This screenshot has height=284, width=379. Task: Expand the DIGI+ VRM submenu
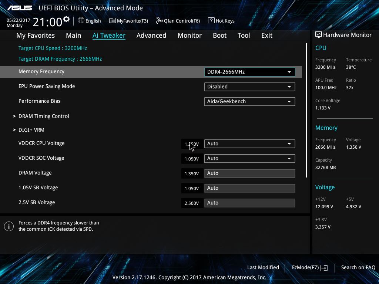point(31,130)
